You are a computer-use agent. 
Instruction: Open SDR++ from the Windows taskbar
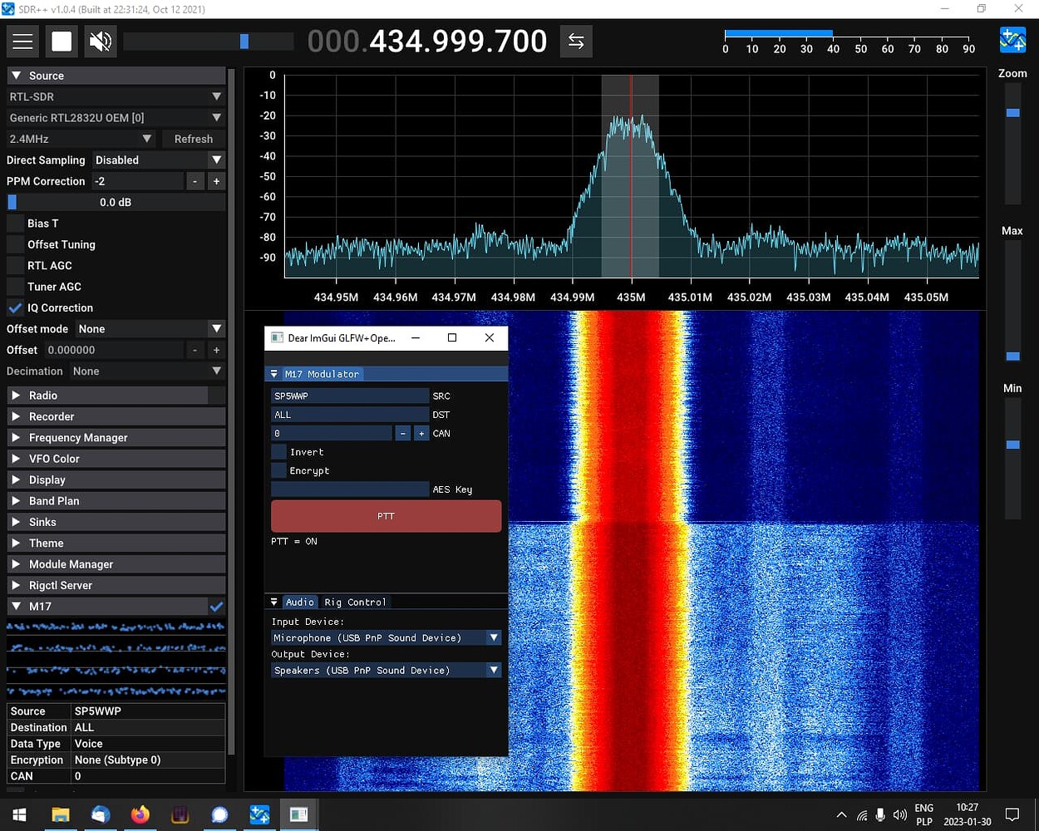pyautogui.click(x=259, y=814)
